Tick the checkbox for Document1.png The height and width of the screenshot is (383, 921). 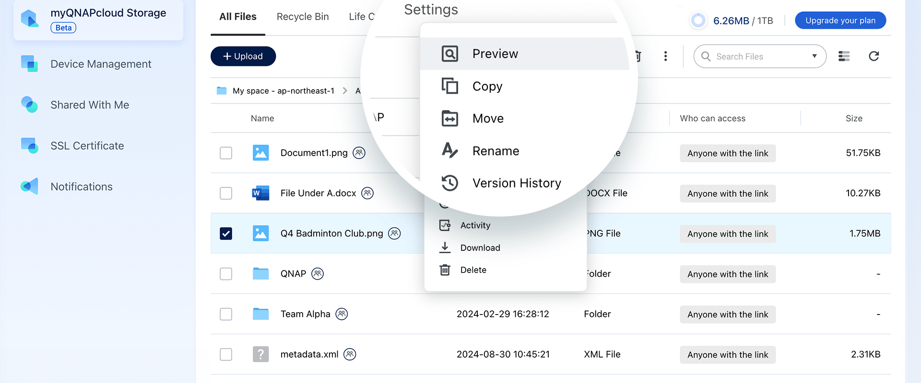click(x=225, y=153)
